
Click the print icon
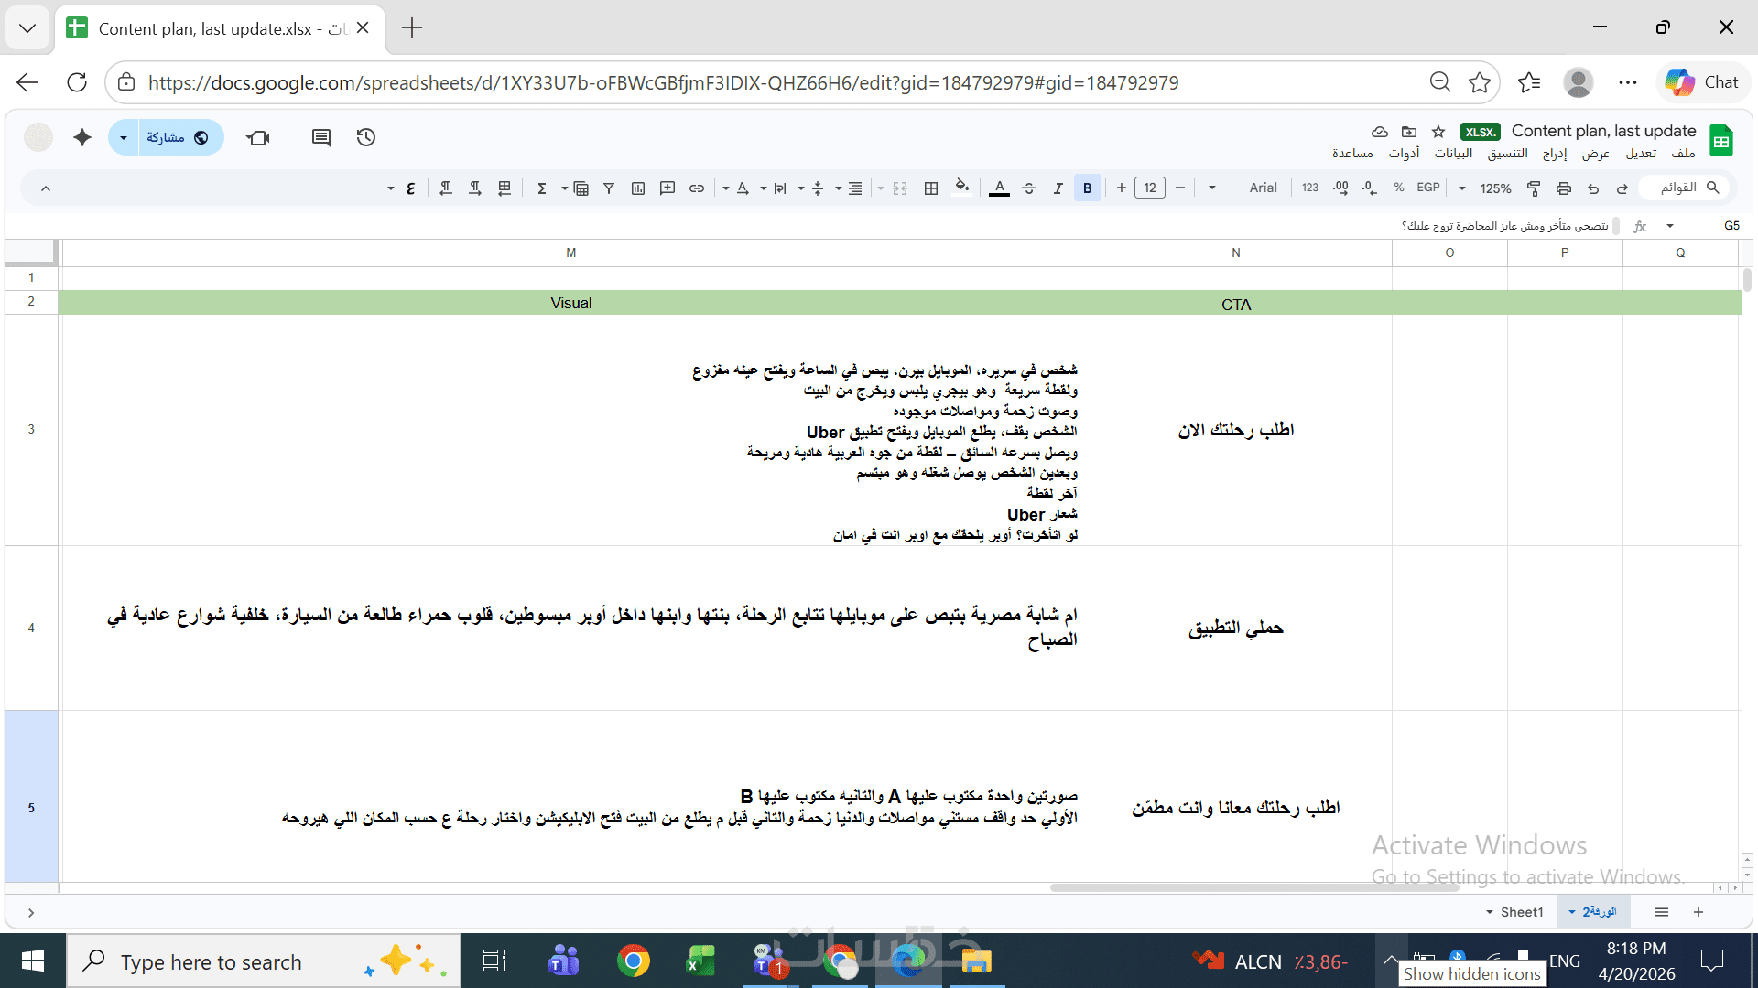tap(1563, 188)
